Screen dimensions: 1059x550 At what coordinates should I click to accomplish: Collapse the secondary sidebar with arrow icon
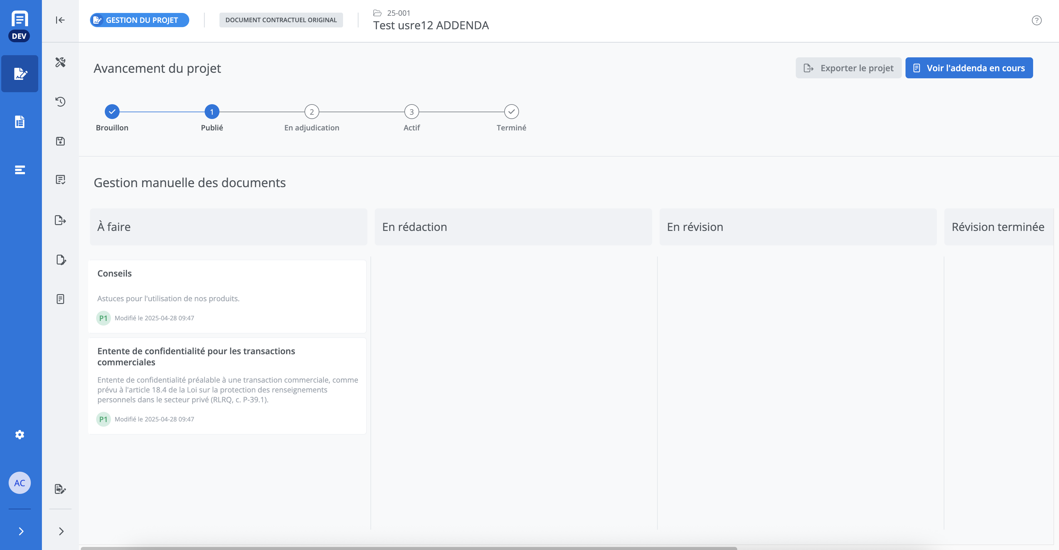pyautogui.click(x=60, y=20)
